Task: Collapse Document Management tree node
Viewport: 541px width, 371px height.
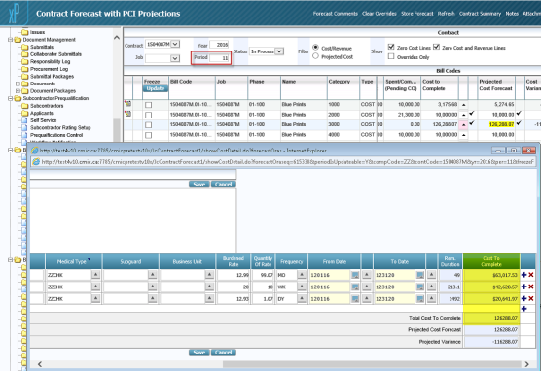Action: point(11,40)
